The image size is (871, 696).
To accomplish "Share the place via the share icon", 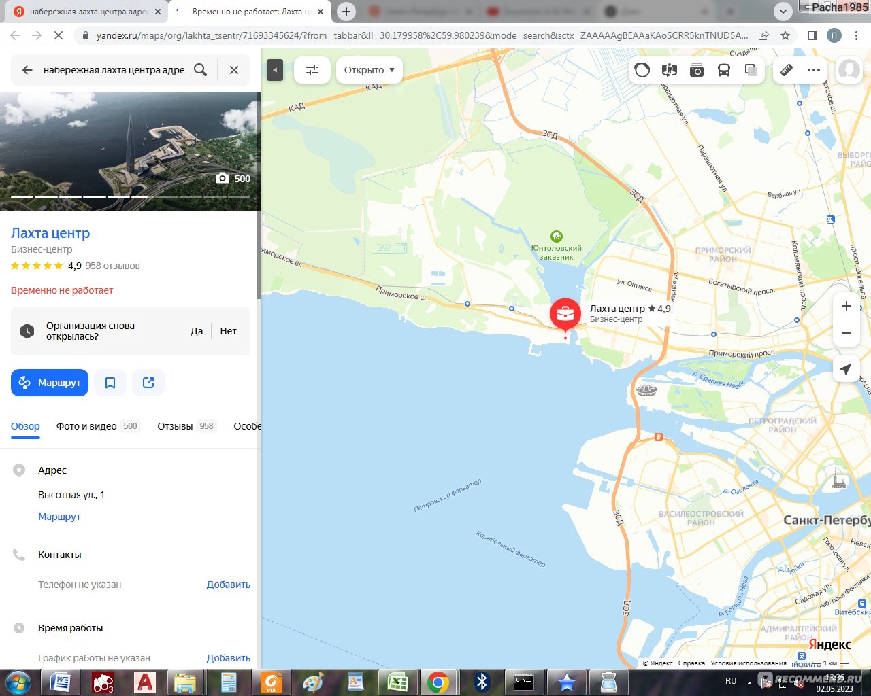I will coord(148,382).
